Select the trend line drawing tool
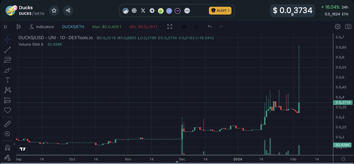 pos(8,50)
